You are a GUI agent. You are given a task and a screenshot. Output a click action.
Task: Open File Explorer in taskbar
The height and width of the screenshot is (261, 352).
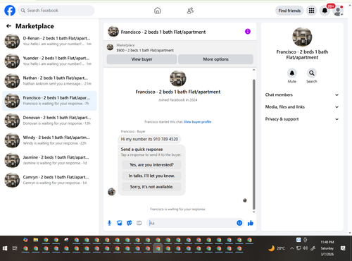click(x=36, y=240)
